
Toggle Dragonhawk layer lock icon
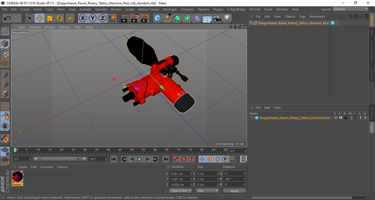coord(355,118)
